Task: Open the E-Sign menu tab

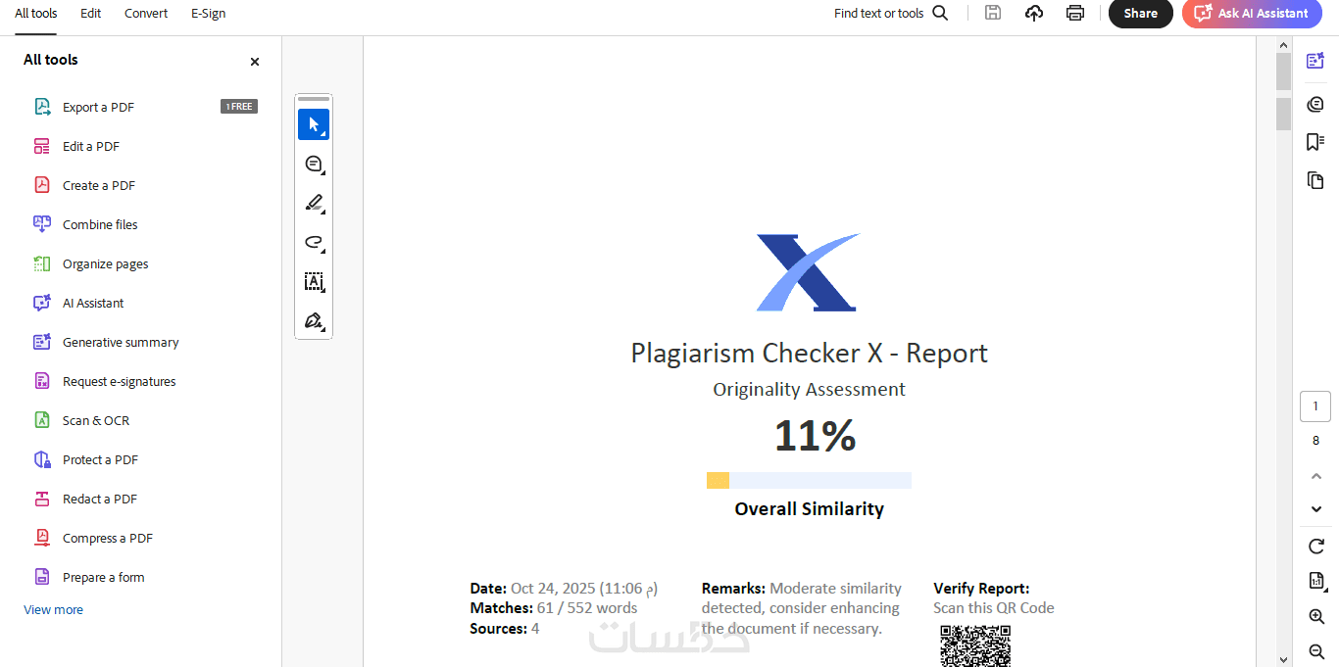Action: 208,14
